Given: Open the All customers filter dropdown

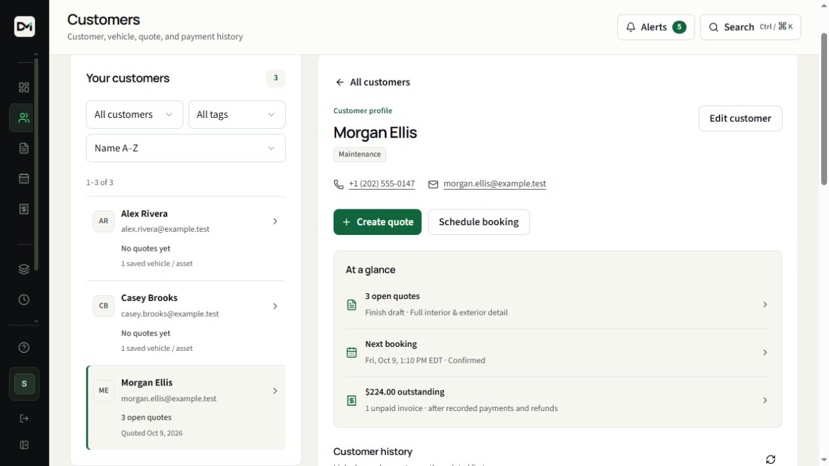Looking at the screenshot, I should point(134,115).
